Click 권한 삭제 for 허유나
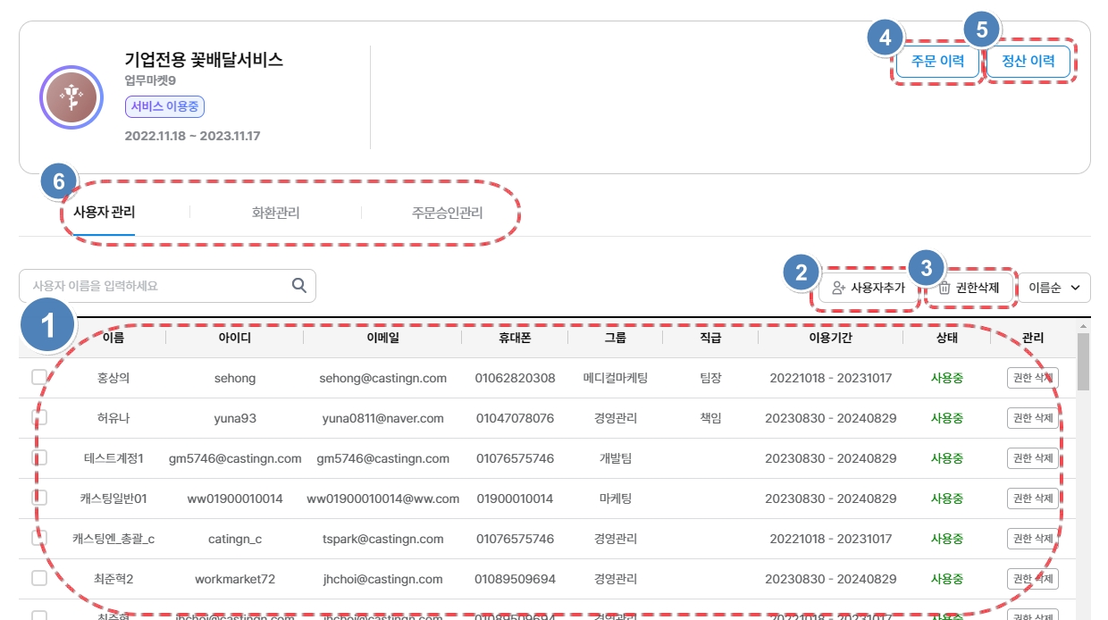The height and width of the screenshot is (620, 1108). click(1032, 418)
